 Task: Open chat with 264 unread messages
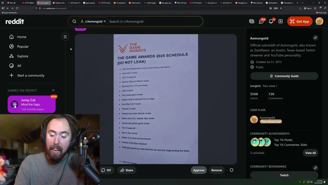261,21
